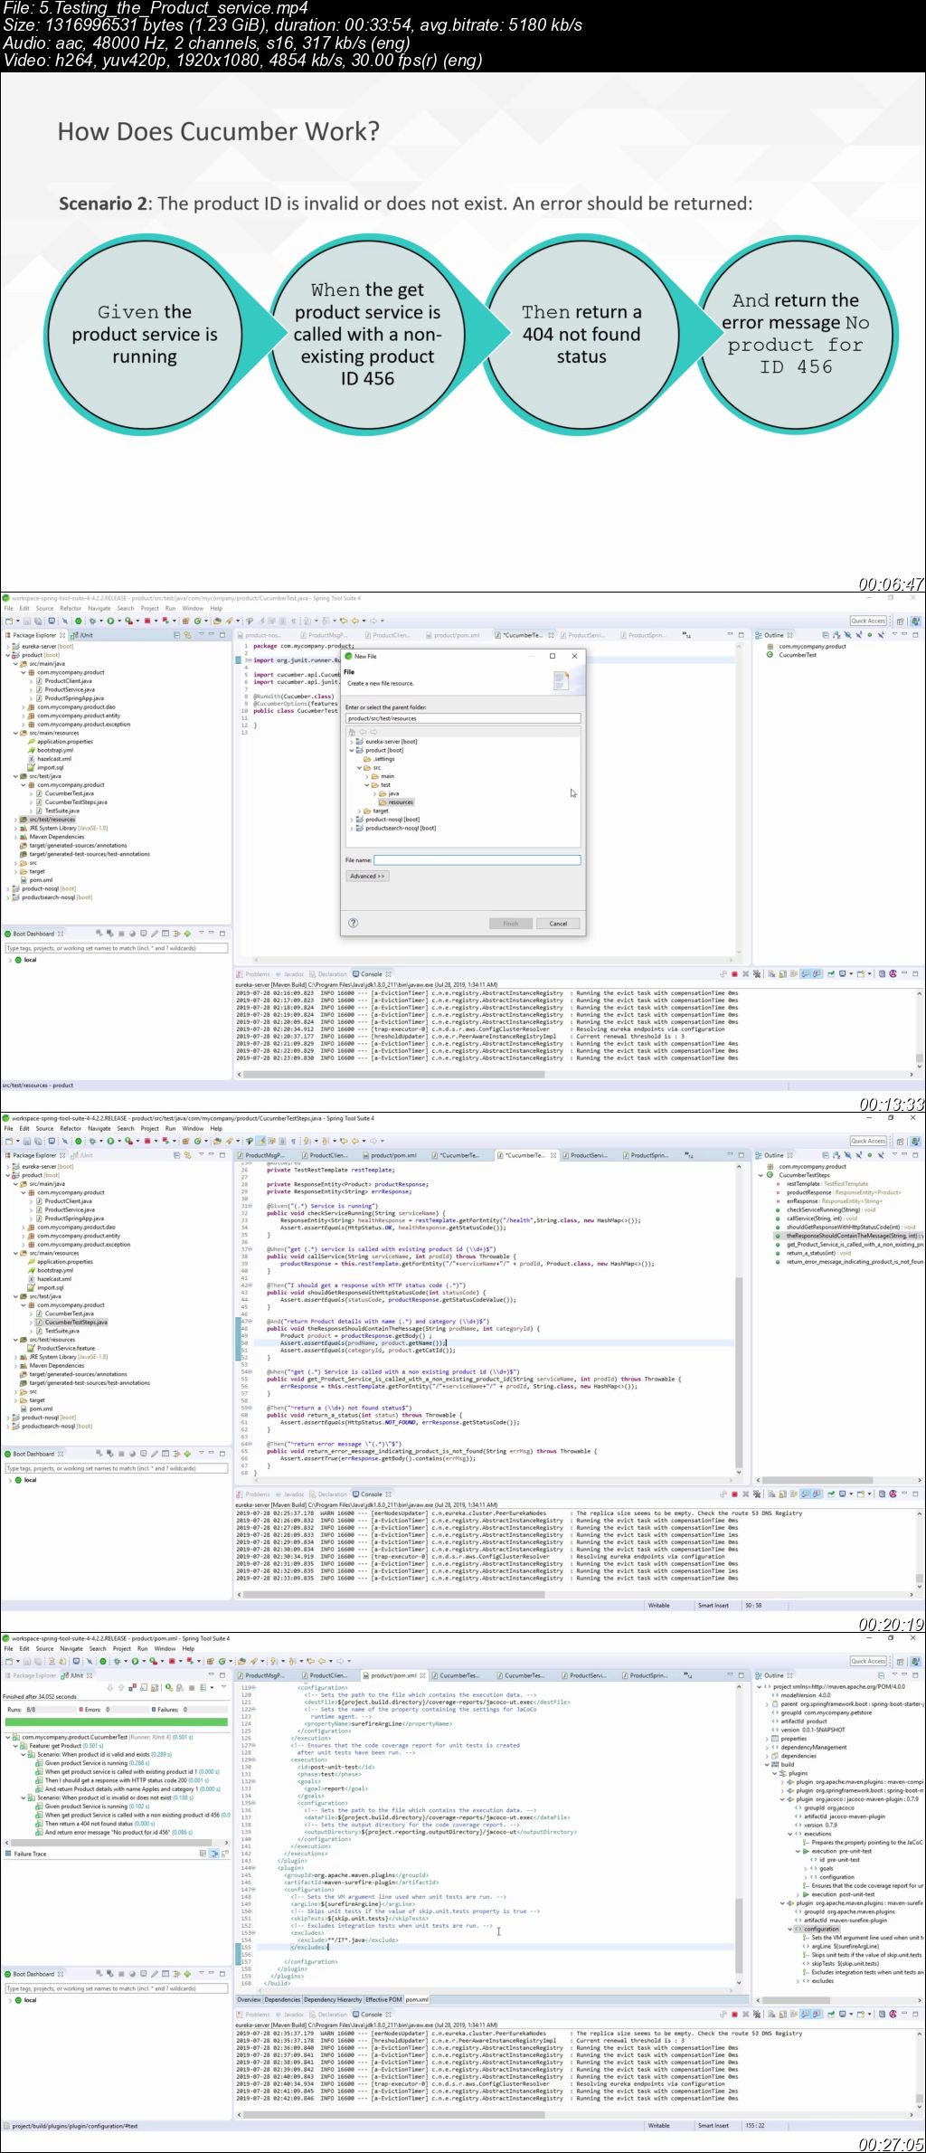
Task: Click the Save icon in 00:13:33 frame toolbar
Action: (28, 621)
